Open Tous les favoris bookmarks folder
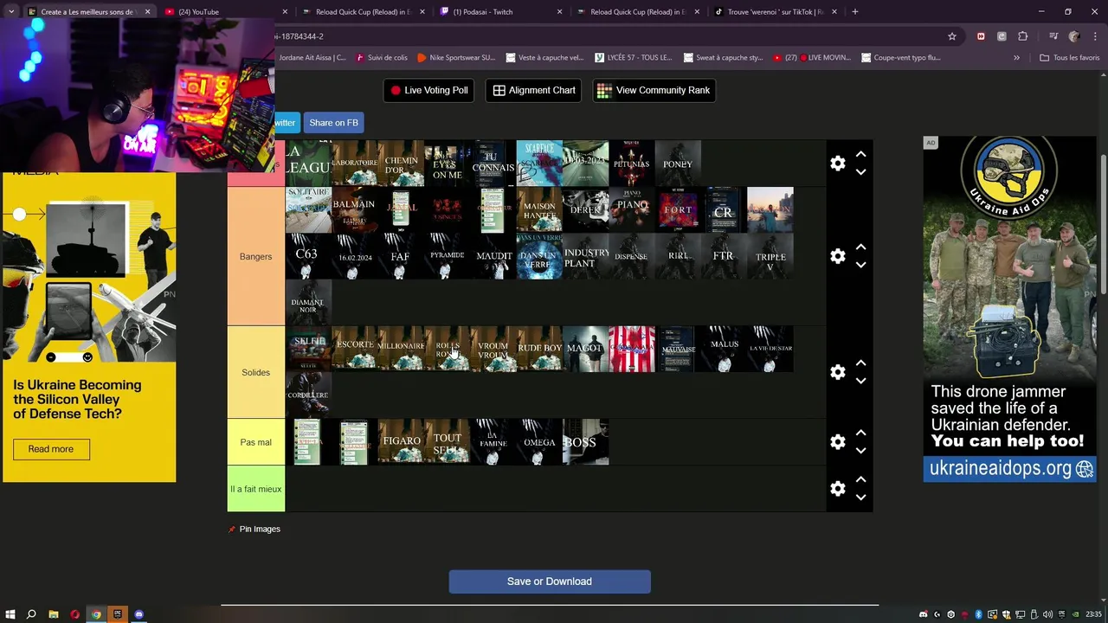 point(1069,58)
